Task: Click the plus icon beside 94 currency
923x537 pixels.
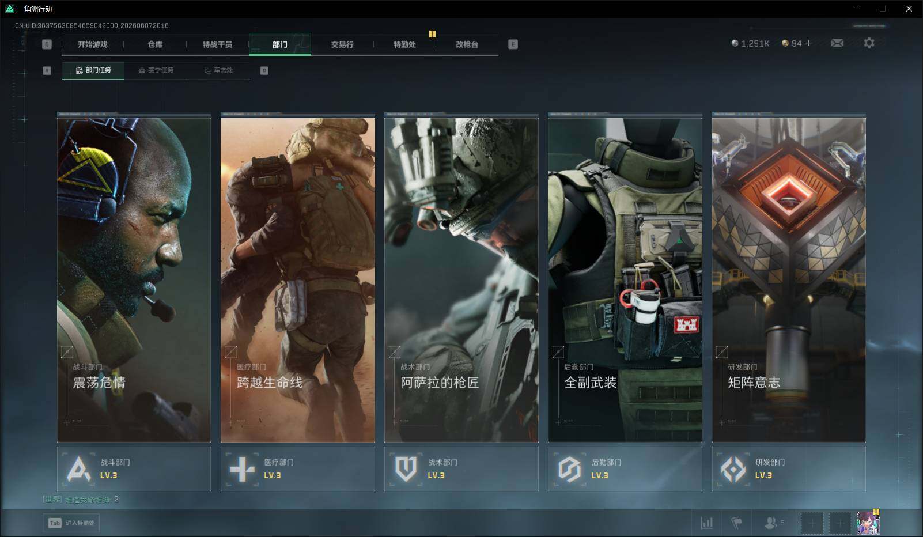Action: click(808, 43)
